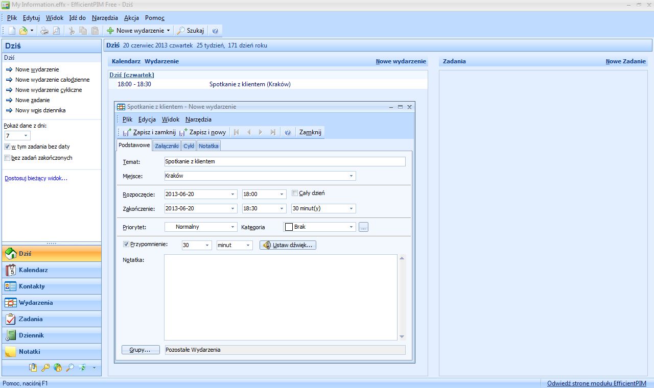Screen dimensions: 654x388
Task: Enable the Cały dzień checkbox
Action: coord(294,192)
